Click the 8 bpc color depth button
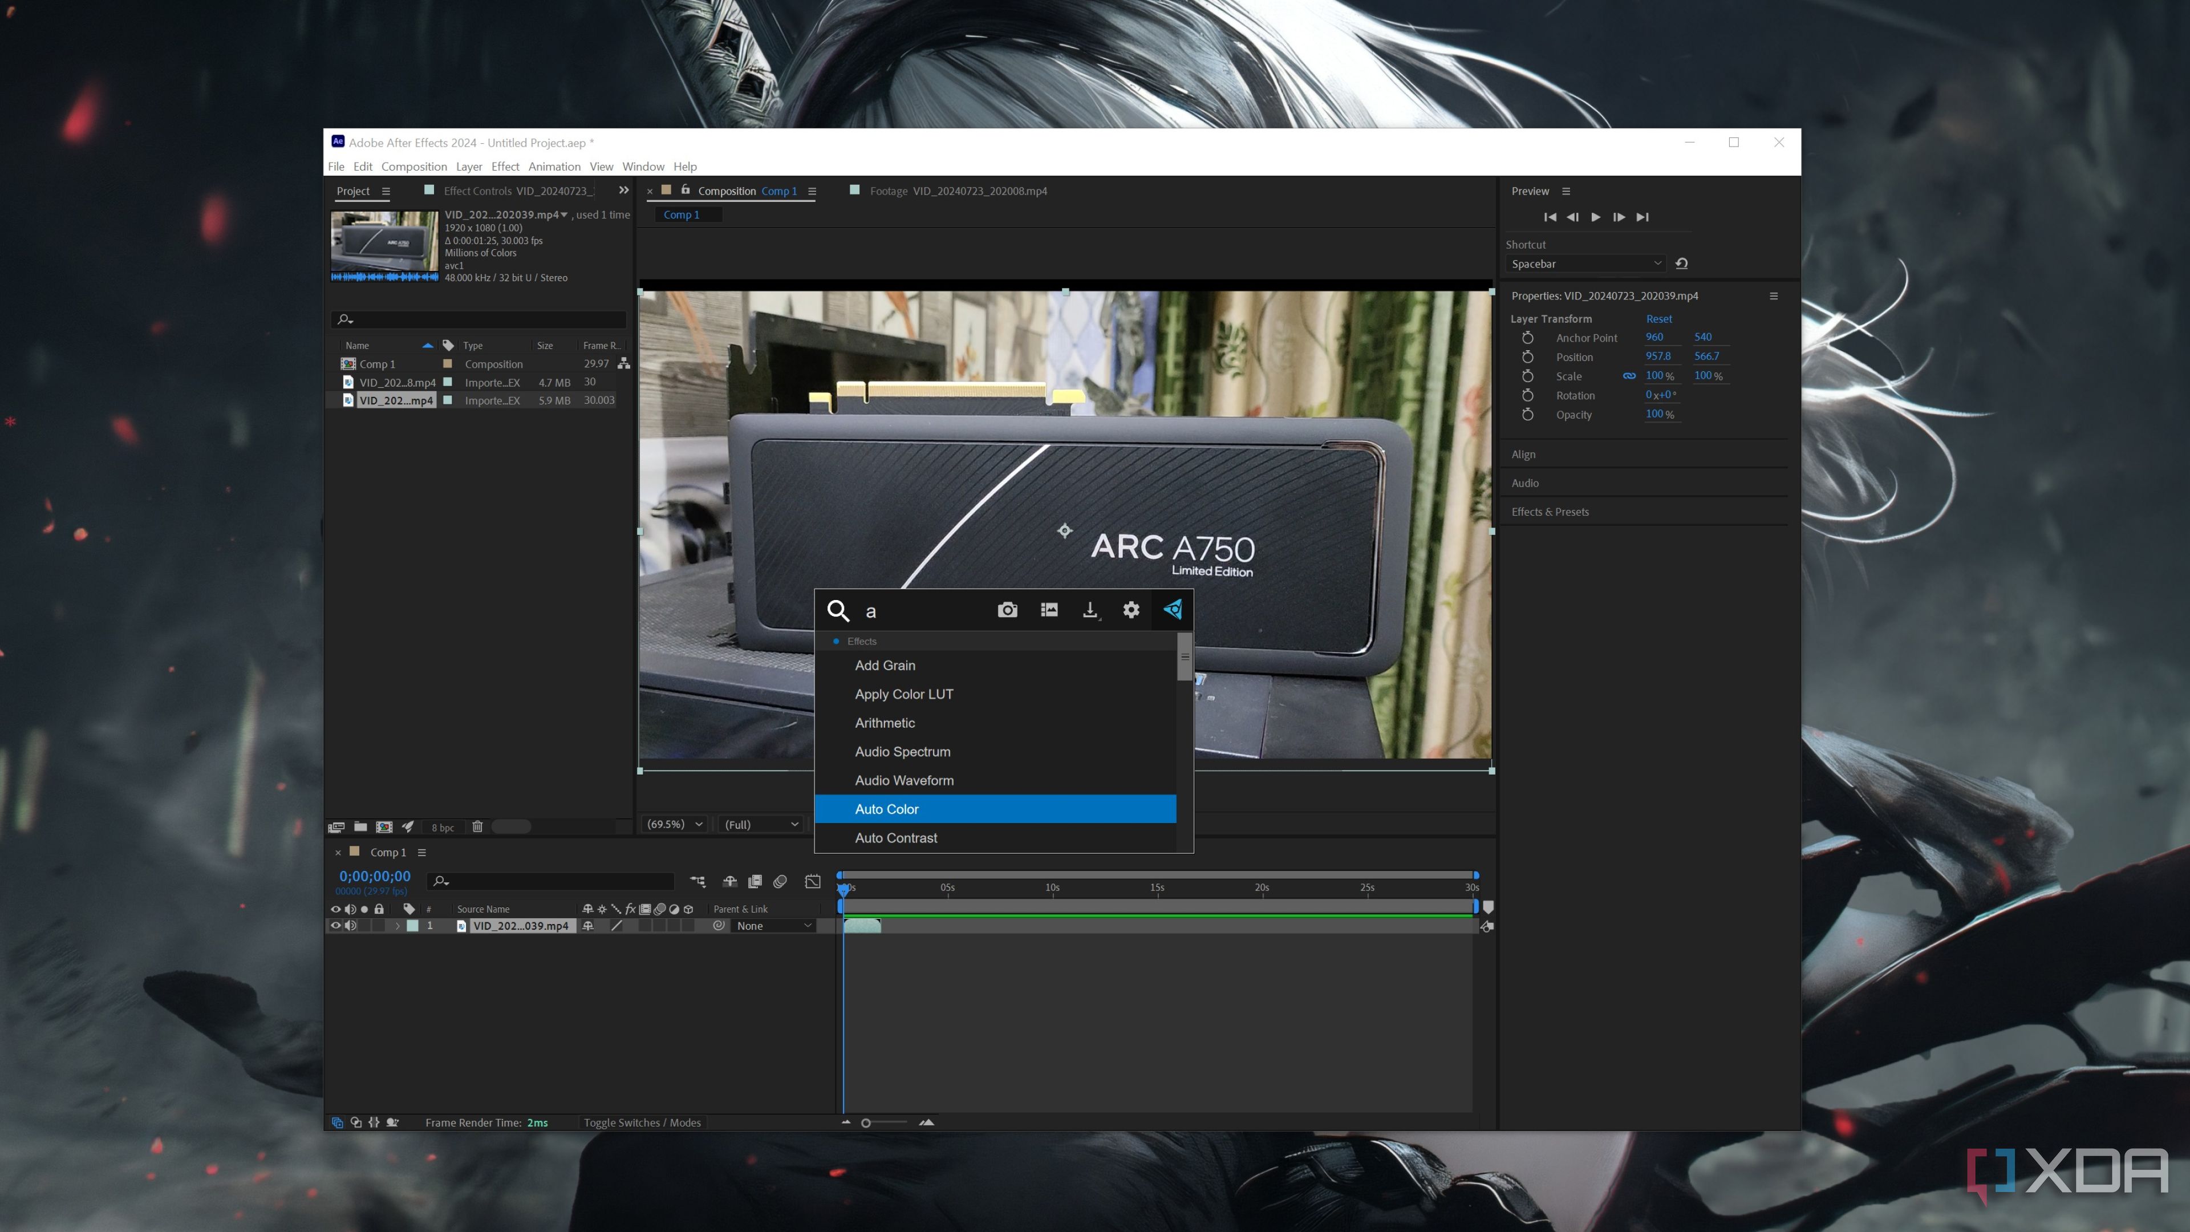Screen dimensions: 2190x1232 coord(442,827)
